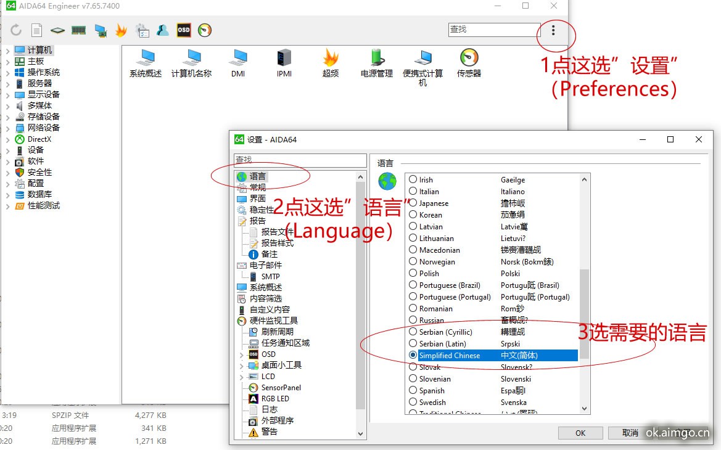Open the three-dot menu in the main window
Screen dimensions: 721x450
[x=553, y=30]
